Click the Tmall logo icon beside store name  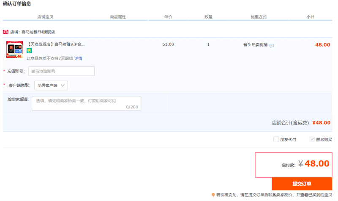pos(5,32)
